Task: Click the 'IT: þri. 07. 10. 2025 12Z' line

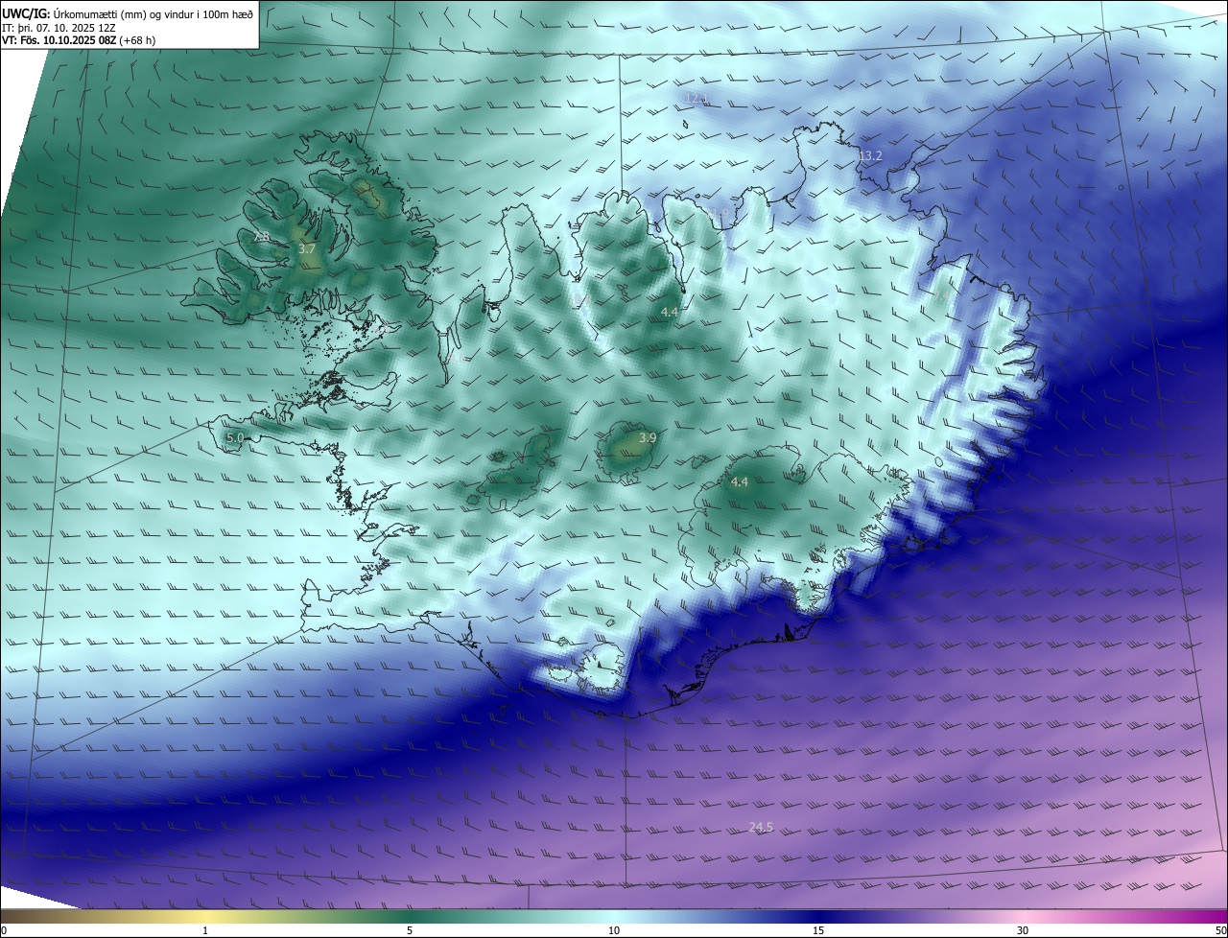Action: point(59,27)
